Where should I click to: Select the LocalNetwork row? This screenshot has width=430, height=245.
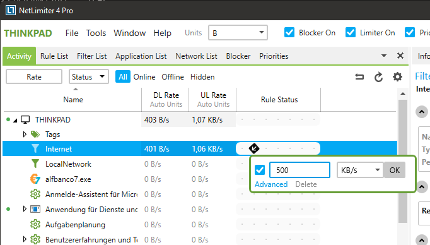tap(200, 164)
